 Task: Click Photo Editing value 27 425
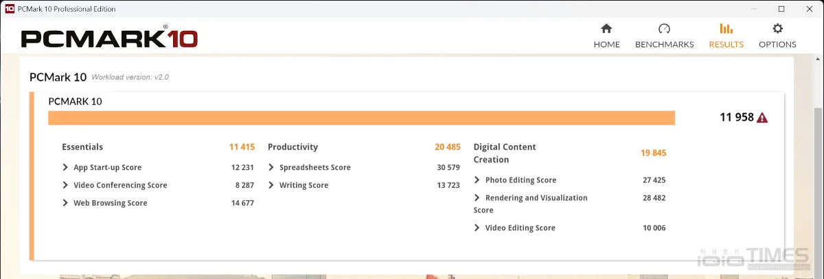coord(654,180)
